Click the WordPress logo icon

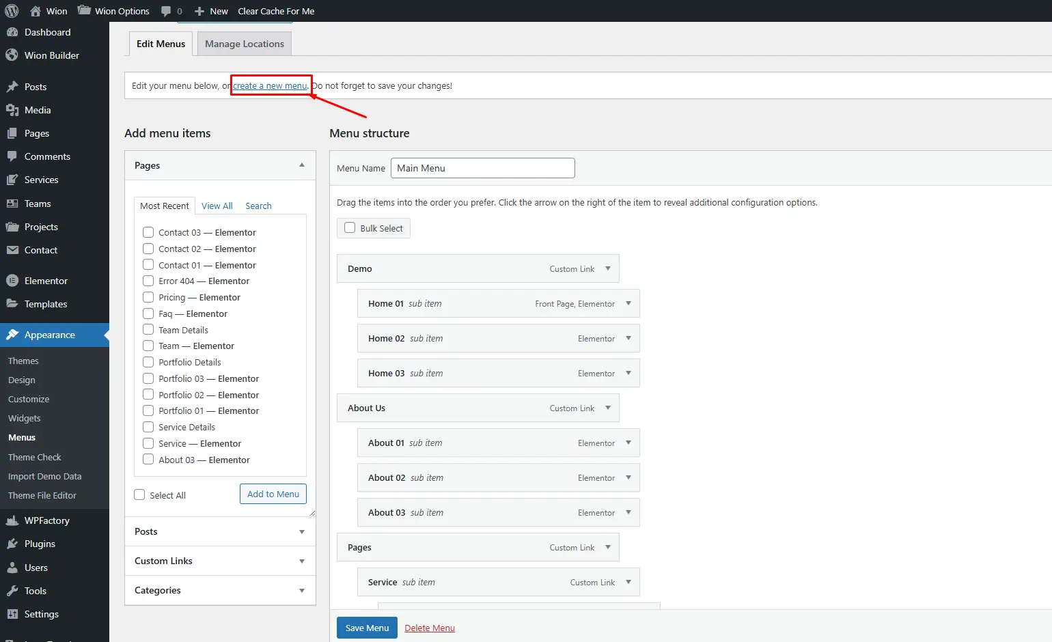[x=12, y=11]
